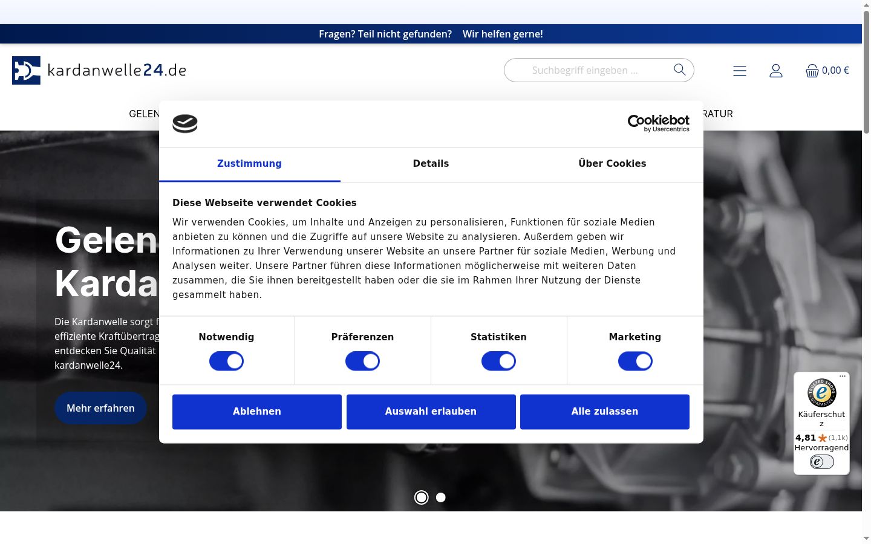
Task: Click the Auswahl erlauben button
Action: point(431,412)
